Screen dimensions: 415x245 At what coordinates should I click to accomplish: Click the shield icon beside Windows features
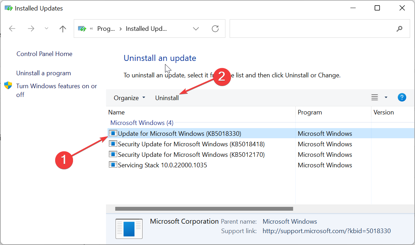(8, 85)
